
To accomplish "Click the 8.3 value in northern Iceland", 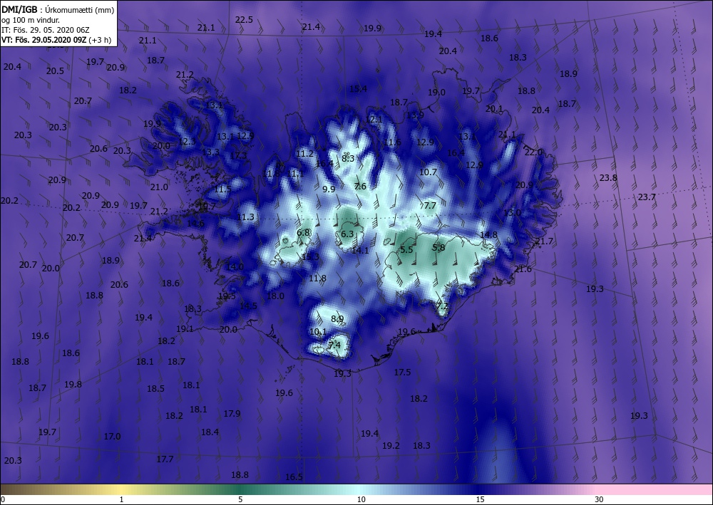I will (348, 158).
